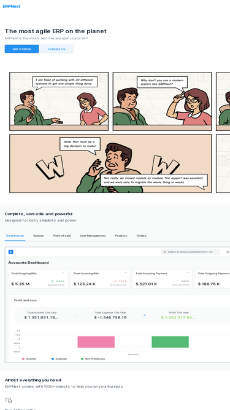Click the blue ERPNext app icon in dashboard
This screenshot has width=230, height=410.
[10, 252]
